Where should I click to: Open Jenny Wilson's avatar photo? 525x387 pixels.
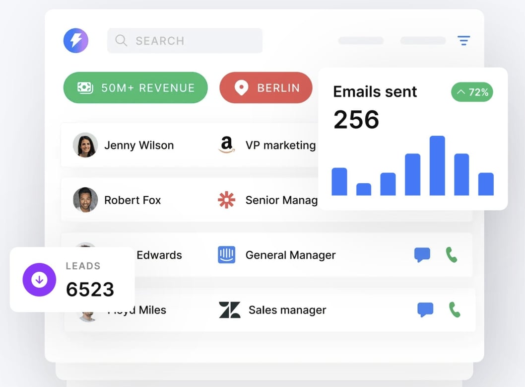click(85, 145)
